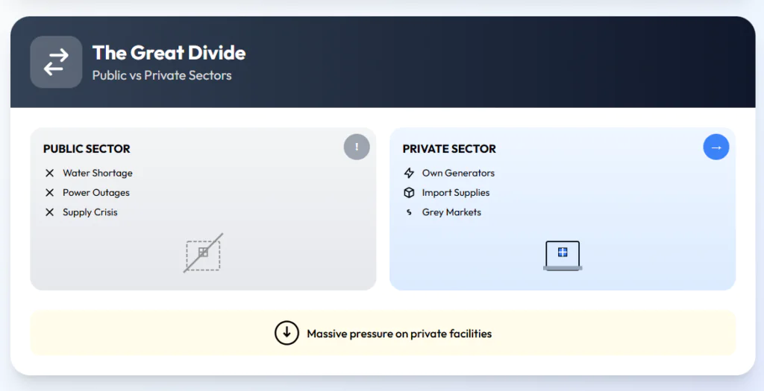Screen dimensions: 764x391
Task: Click the dollar icon beside Grey Markets
Action: 409,212
